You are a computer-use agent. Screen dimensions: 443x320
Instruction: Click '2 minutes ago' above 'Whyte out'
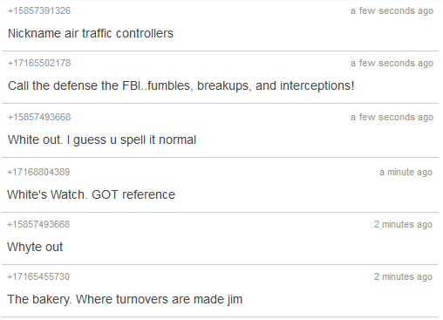(403, 224)
